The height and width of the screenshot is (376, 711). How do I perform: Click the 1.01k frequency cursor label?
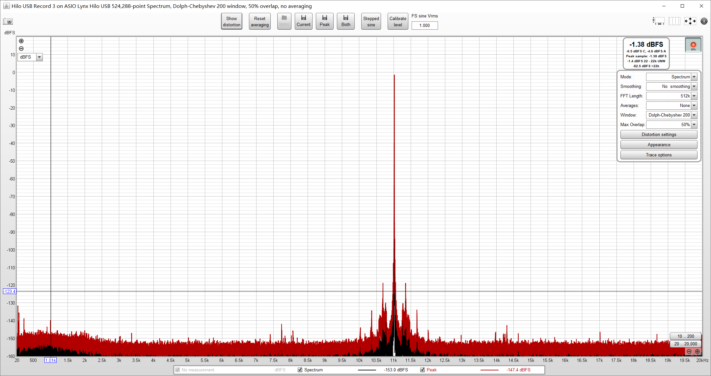click(x=50, y=360)
